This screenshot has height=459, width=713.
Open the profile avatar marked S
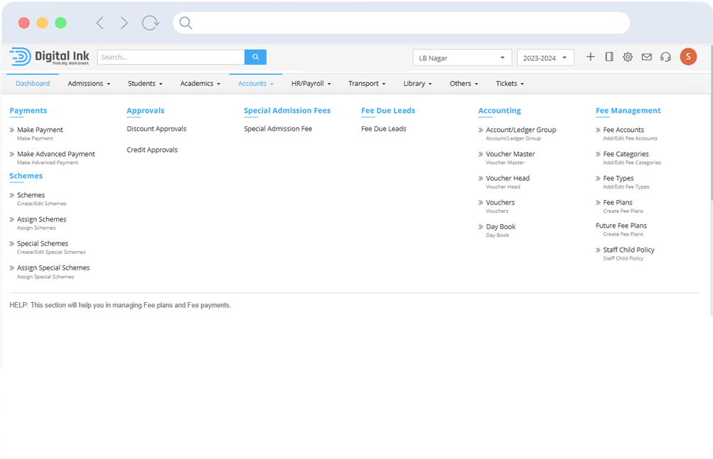(688, 57)
